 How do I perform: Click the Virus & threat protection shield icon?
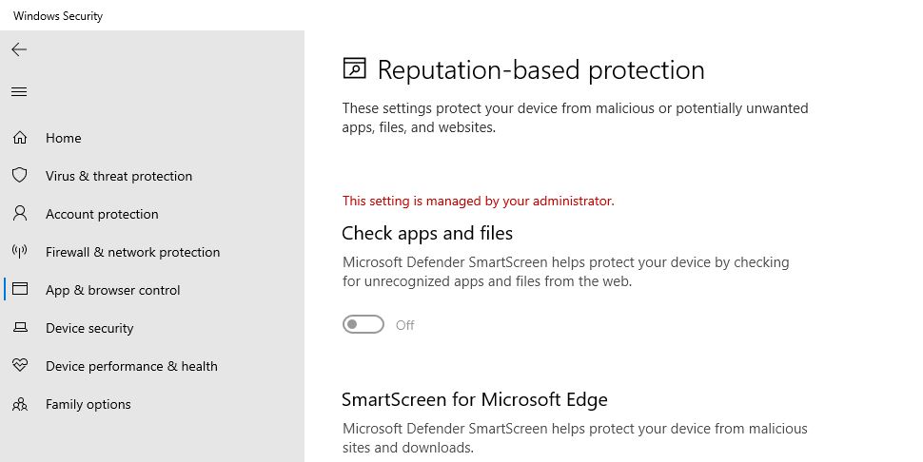(20, 175)
